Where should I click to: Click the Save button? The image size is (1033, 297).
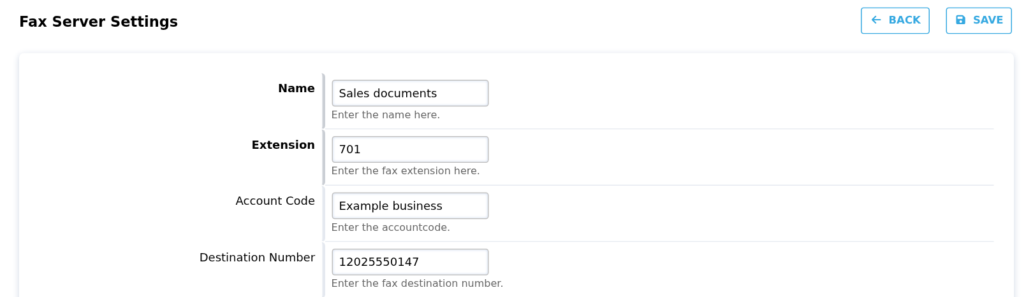click(978, 20)
